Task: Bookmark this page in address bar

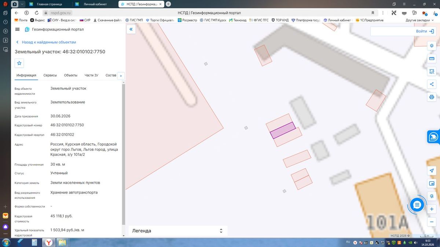Action: click(x=373, y=13)
